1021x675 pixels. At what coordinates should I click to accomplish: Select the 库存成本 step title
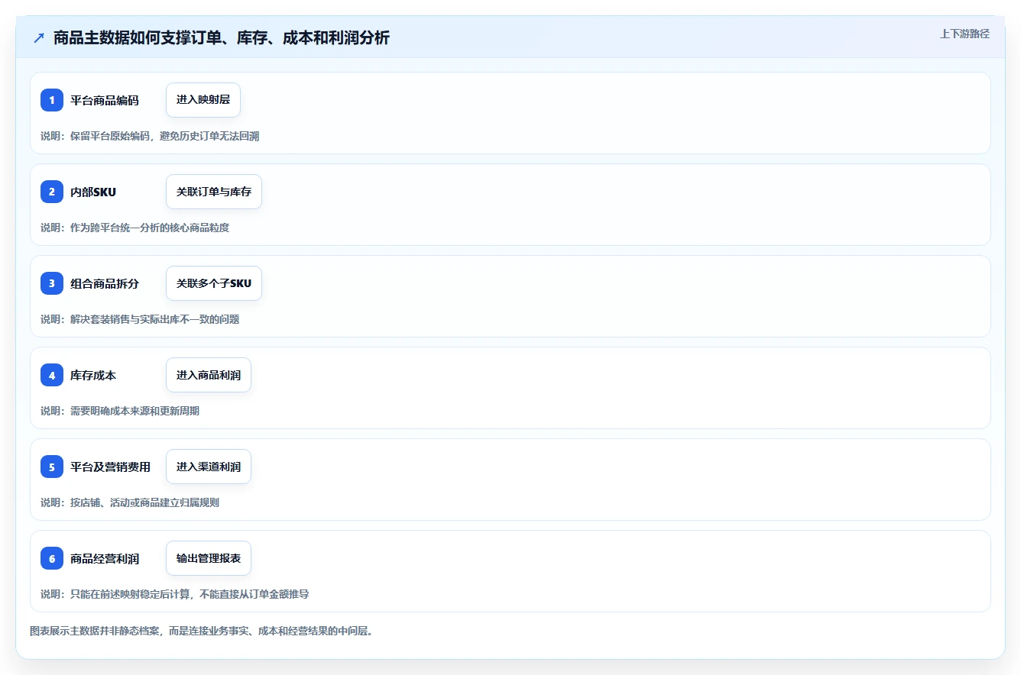[x=93, y=375]
